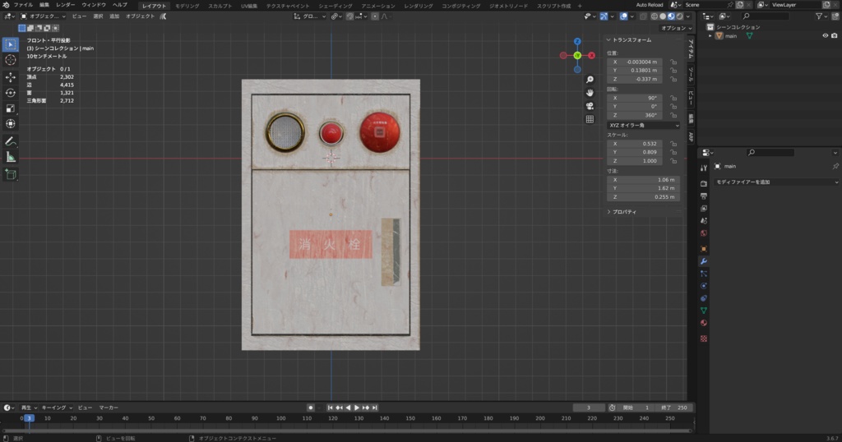Expand the プロパティ panel section
842x442 pixels.
coord(625,212)
